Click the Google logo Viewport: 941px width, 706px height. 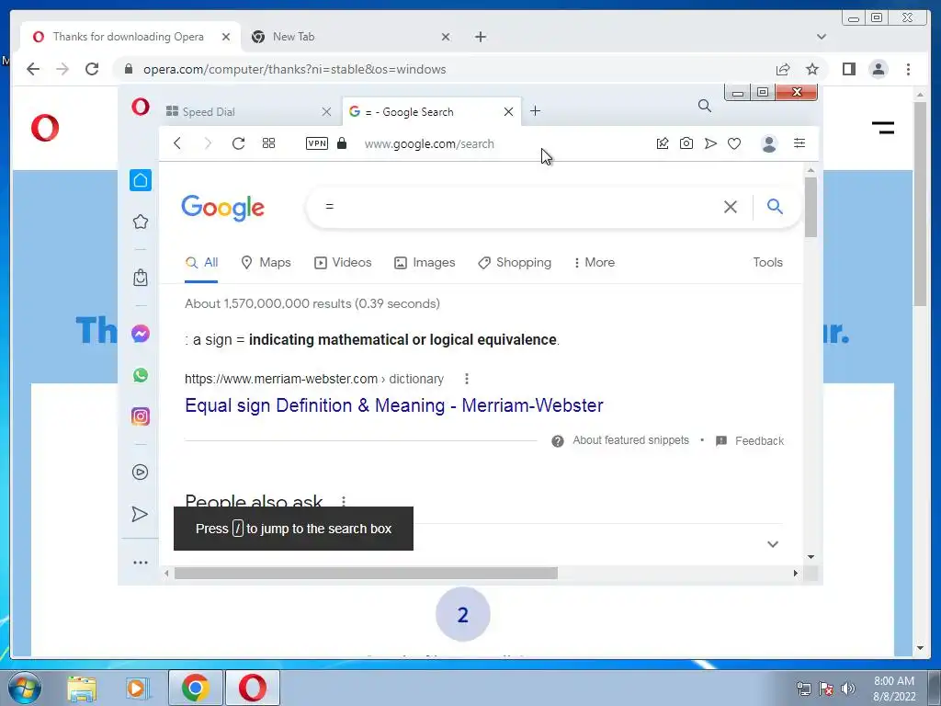pyautogui.click(x=222, y=208)
